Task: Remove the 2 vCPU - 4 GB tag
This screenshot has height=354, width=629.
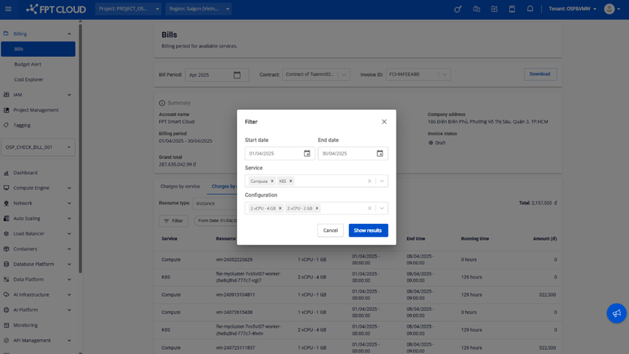Action: [280, 209]
